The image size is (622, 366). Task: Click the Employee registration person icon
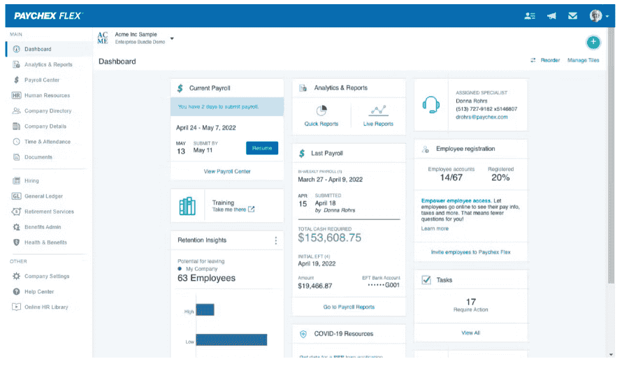[426, 149]
